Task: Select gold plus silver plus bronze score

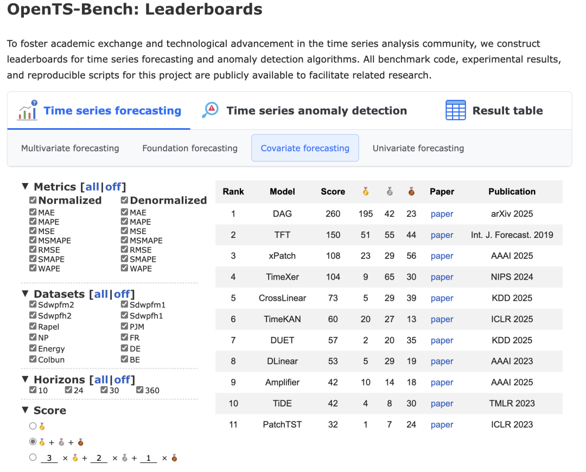Action: (33, 442)
